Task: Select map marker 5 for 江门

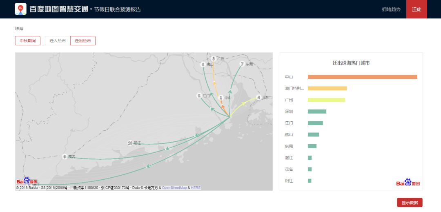Action: click(199, 96)
